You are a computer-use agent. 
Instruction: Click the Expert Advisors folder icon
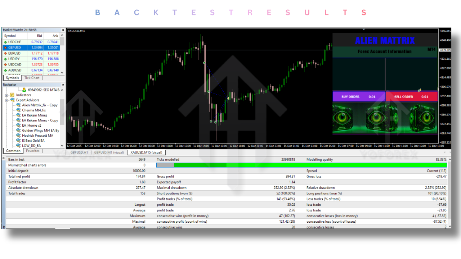pyautogui.click(x=12, y=100)
